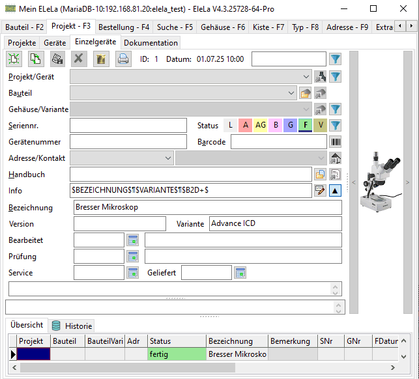
Task: Click the printer icon
Action: (123, 59)
